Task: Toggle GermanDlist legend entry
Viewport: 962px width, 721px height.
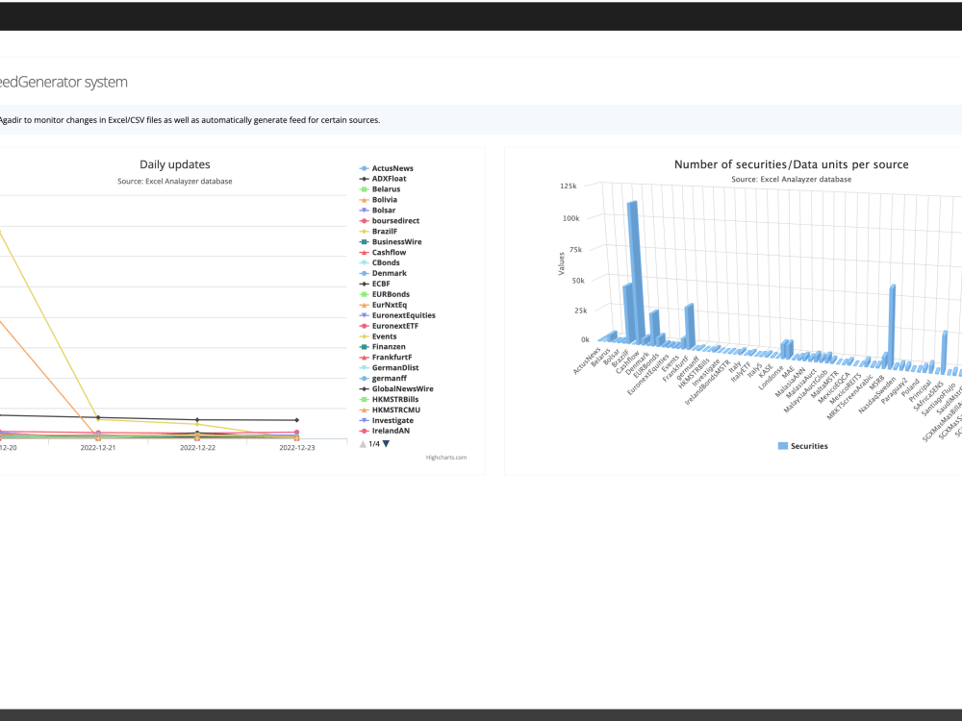Action: click(x=389, y=367)
